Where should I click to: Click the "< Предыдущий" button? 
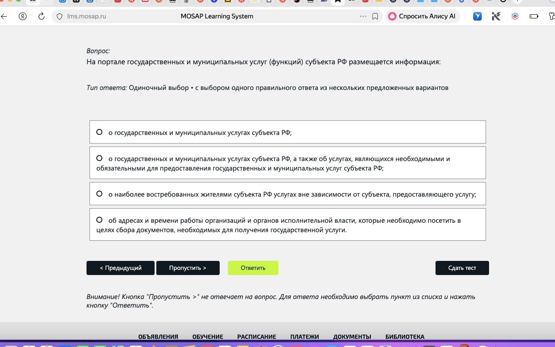tap(120, 268)
